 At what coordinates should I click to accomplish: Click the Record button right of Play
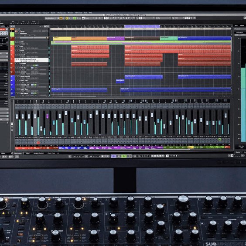coord(129,156)
